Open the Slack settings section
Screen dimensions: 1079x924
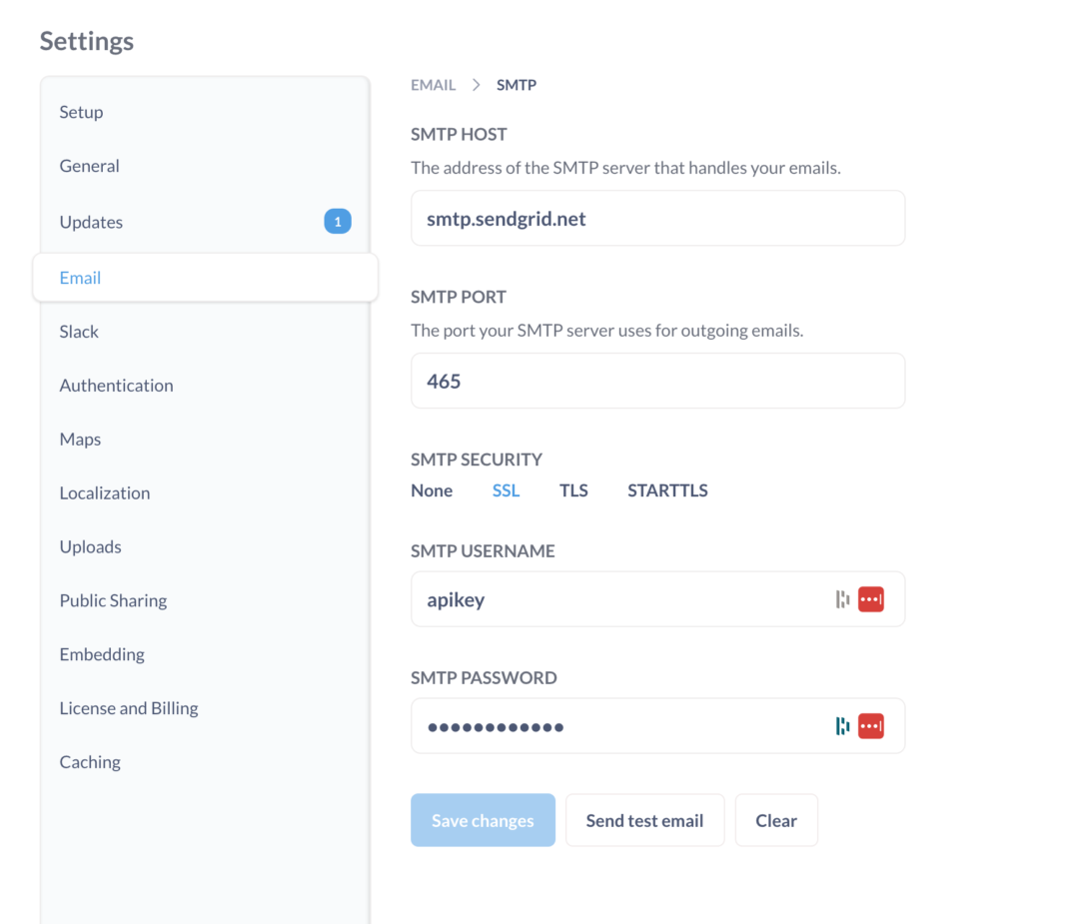point(79,331)
